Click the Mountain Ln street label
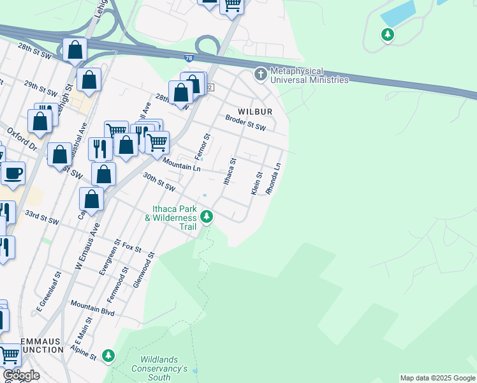 point(181,165)
